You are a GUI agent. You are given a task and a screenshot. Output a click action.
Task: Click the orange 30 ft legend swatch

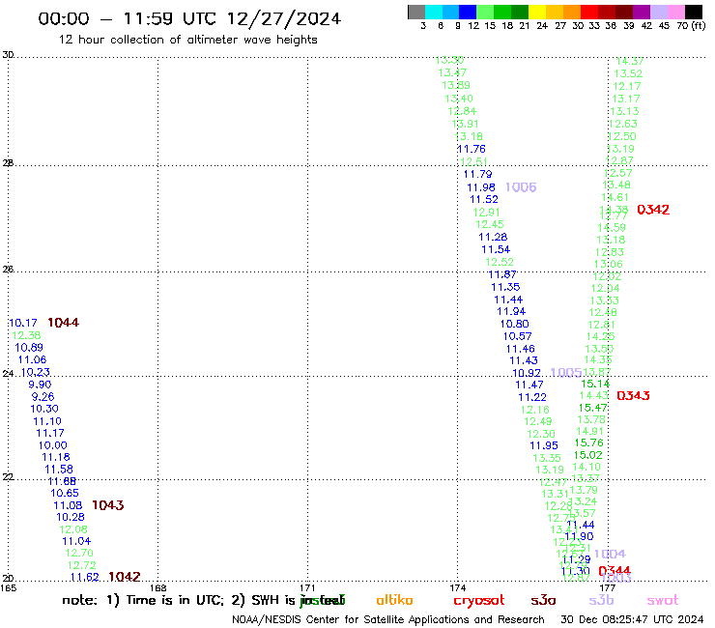[572, 12]
